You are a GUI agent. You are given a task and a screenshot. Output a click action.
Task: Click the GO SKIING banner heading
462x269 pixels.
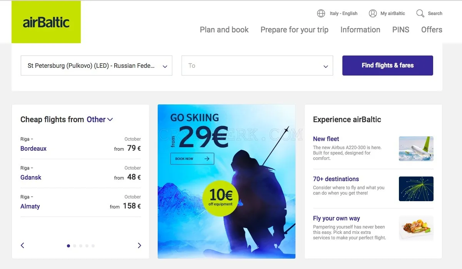point(195,118)
